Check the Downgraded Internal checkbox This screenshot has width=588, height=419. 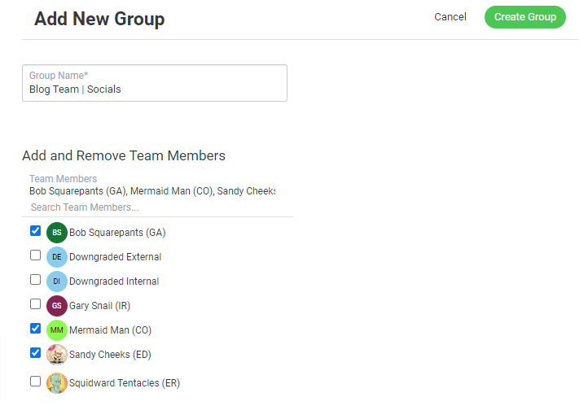pyautogui.click(x=35, y=280)
